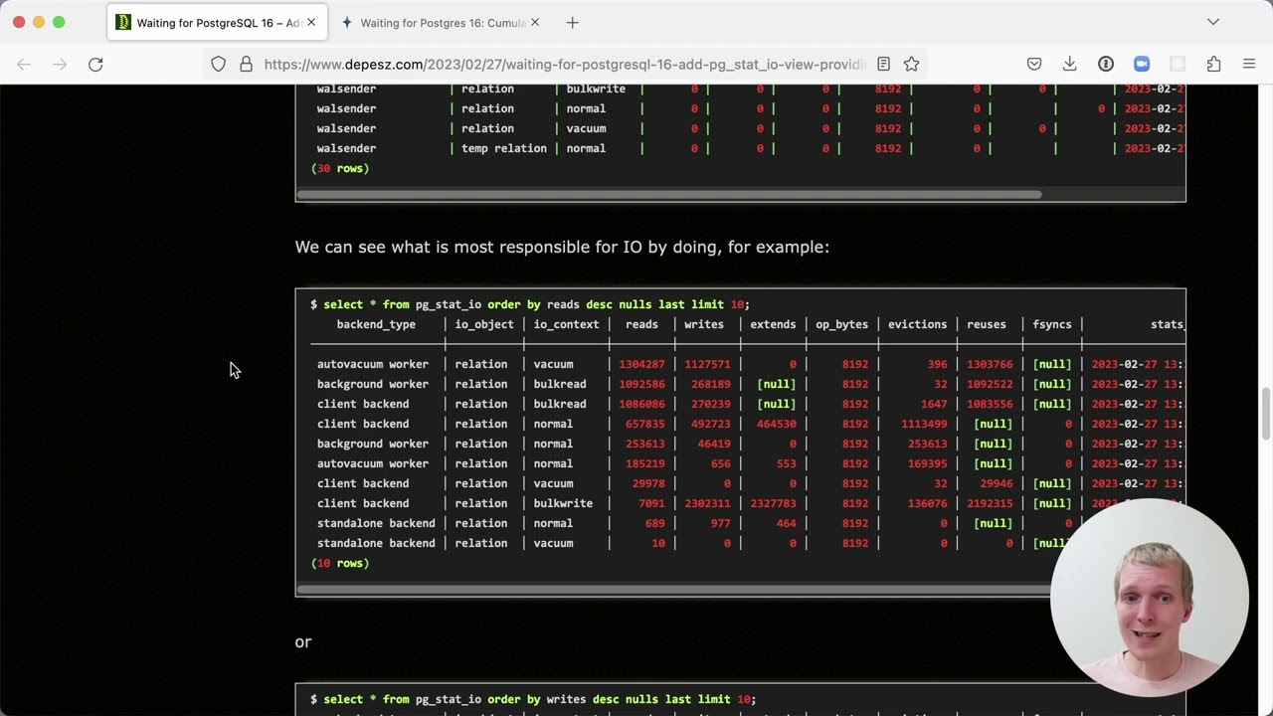Switch to the Waiting for Postgres 16: Cumulative tab
Viewport: 1273px width, 716px height.
coord(441,22)
